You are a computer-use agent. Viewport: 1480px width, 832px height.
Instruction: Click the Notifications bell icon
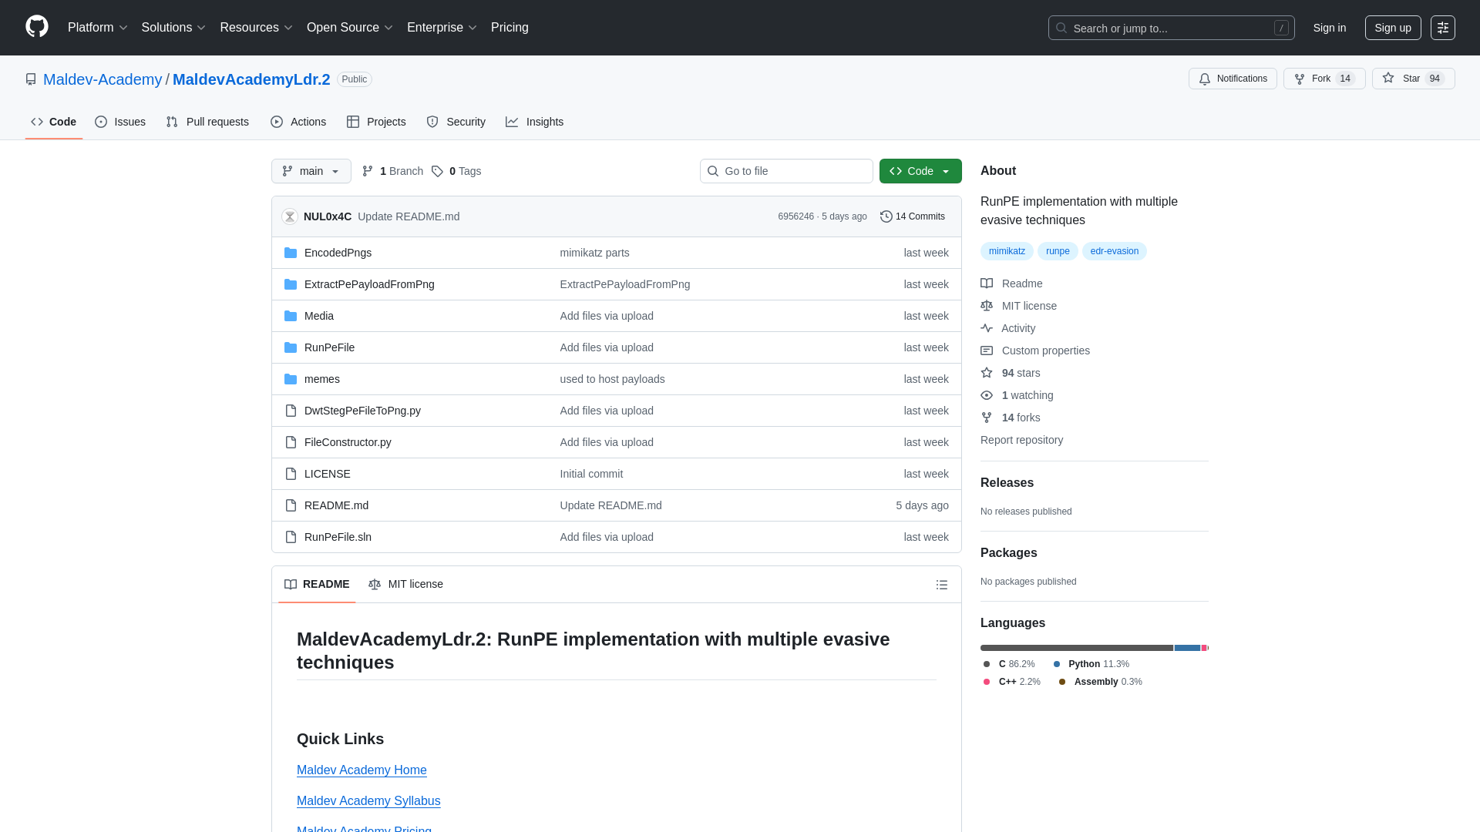(x=1204, y=79)
